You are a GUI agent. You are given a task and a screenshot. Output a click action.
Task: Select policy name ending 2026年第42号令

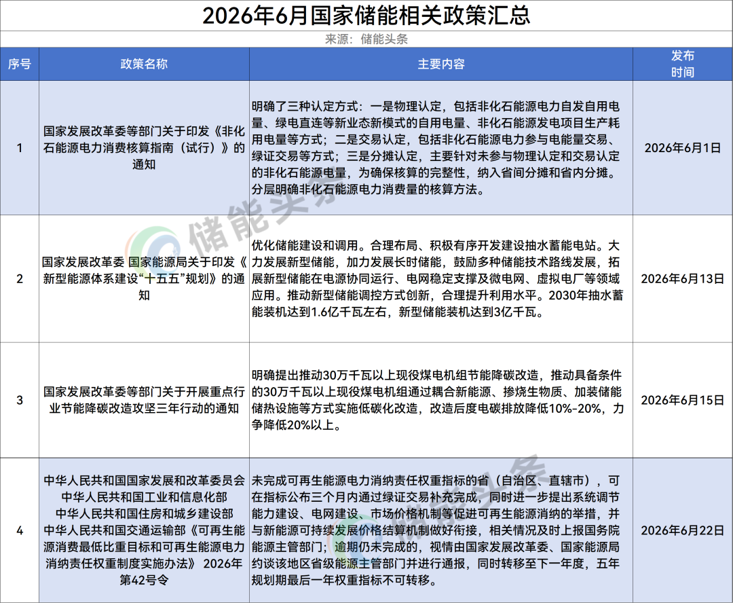pyautogui.click(x=144, y=530)
